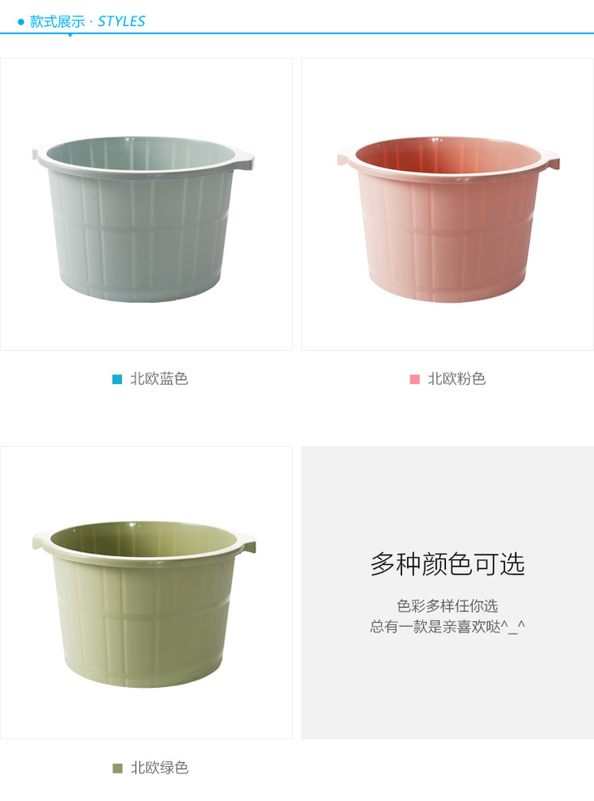Click the 款式展示 section heading

[x=57, y=21]
